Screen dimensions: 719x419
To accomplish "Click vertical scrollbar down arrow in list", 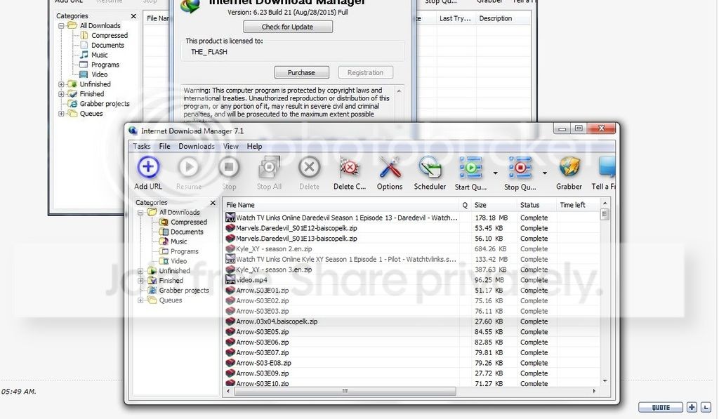I will tap(605, 381).
